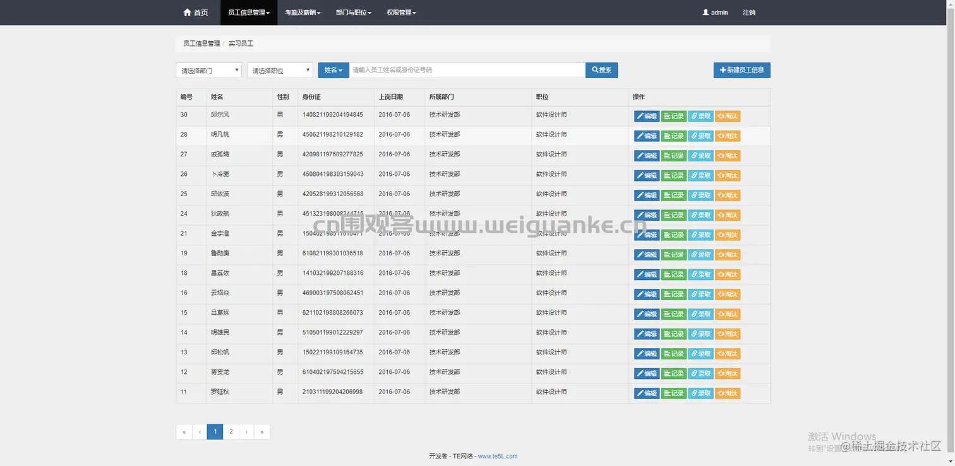Screen dimensions: 955x466
Task: Click 录取 for employee number 21
Action: (700, 235)
